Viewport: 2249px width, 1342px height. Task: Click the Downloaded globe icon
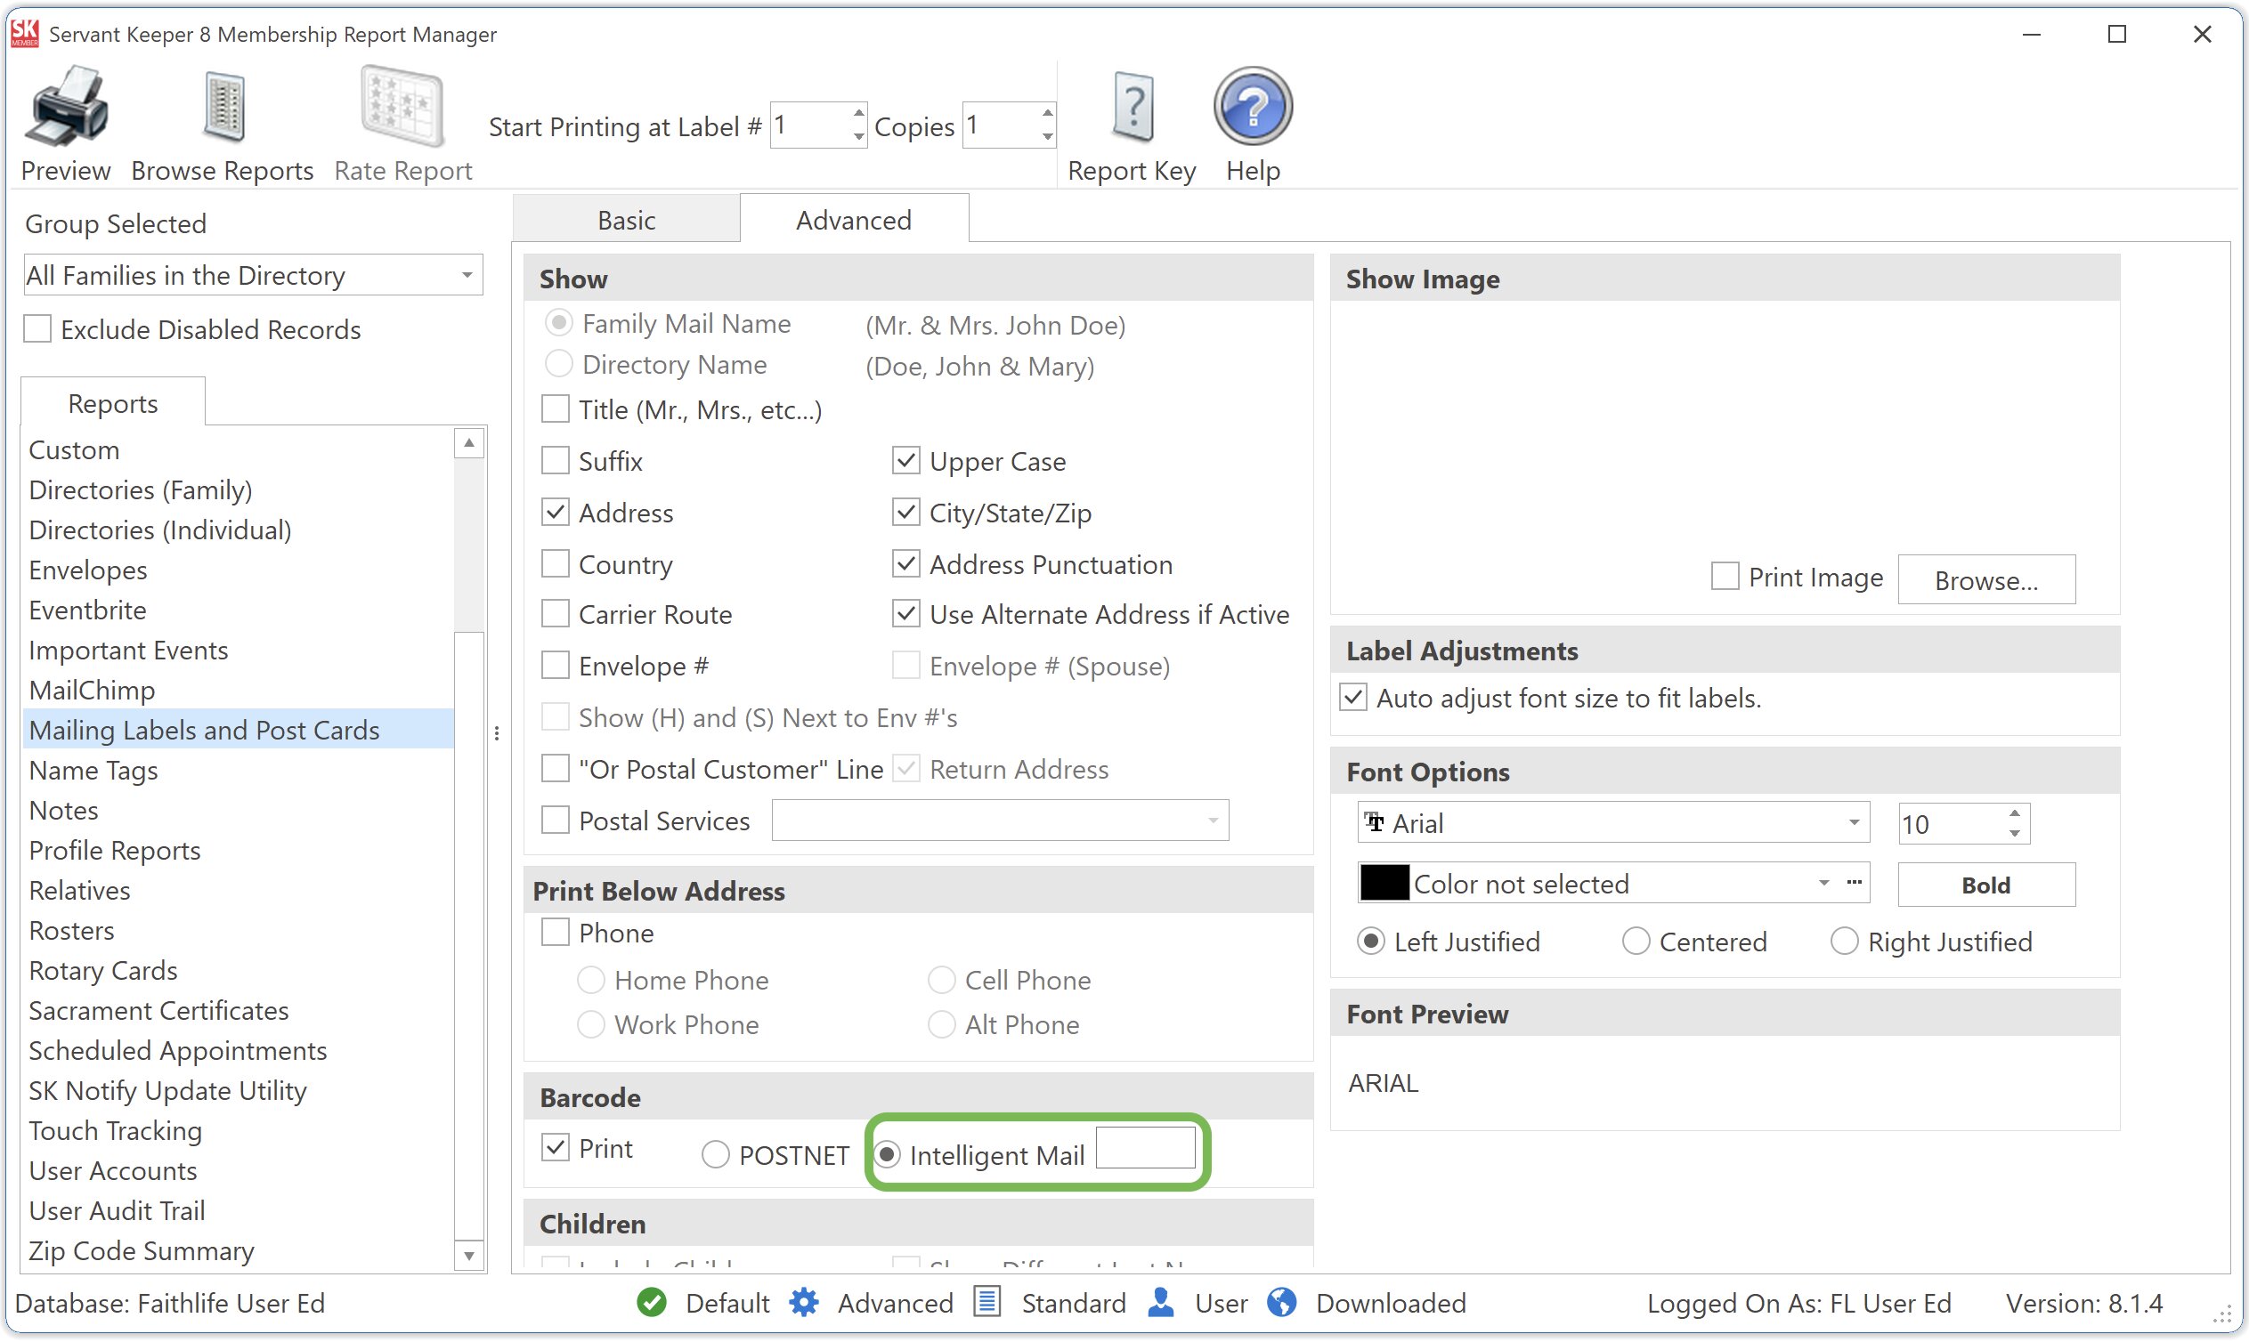point(1282,1303)
